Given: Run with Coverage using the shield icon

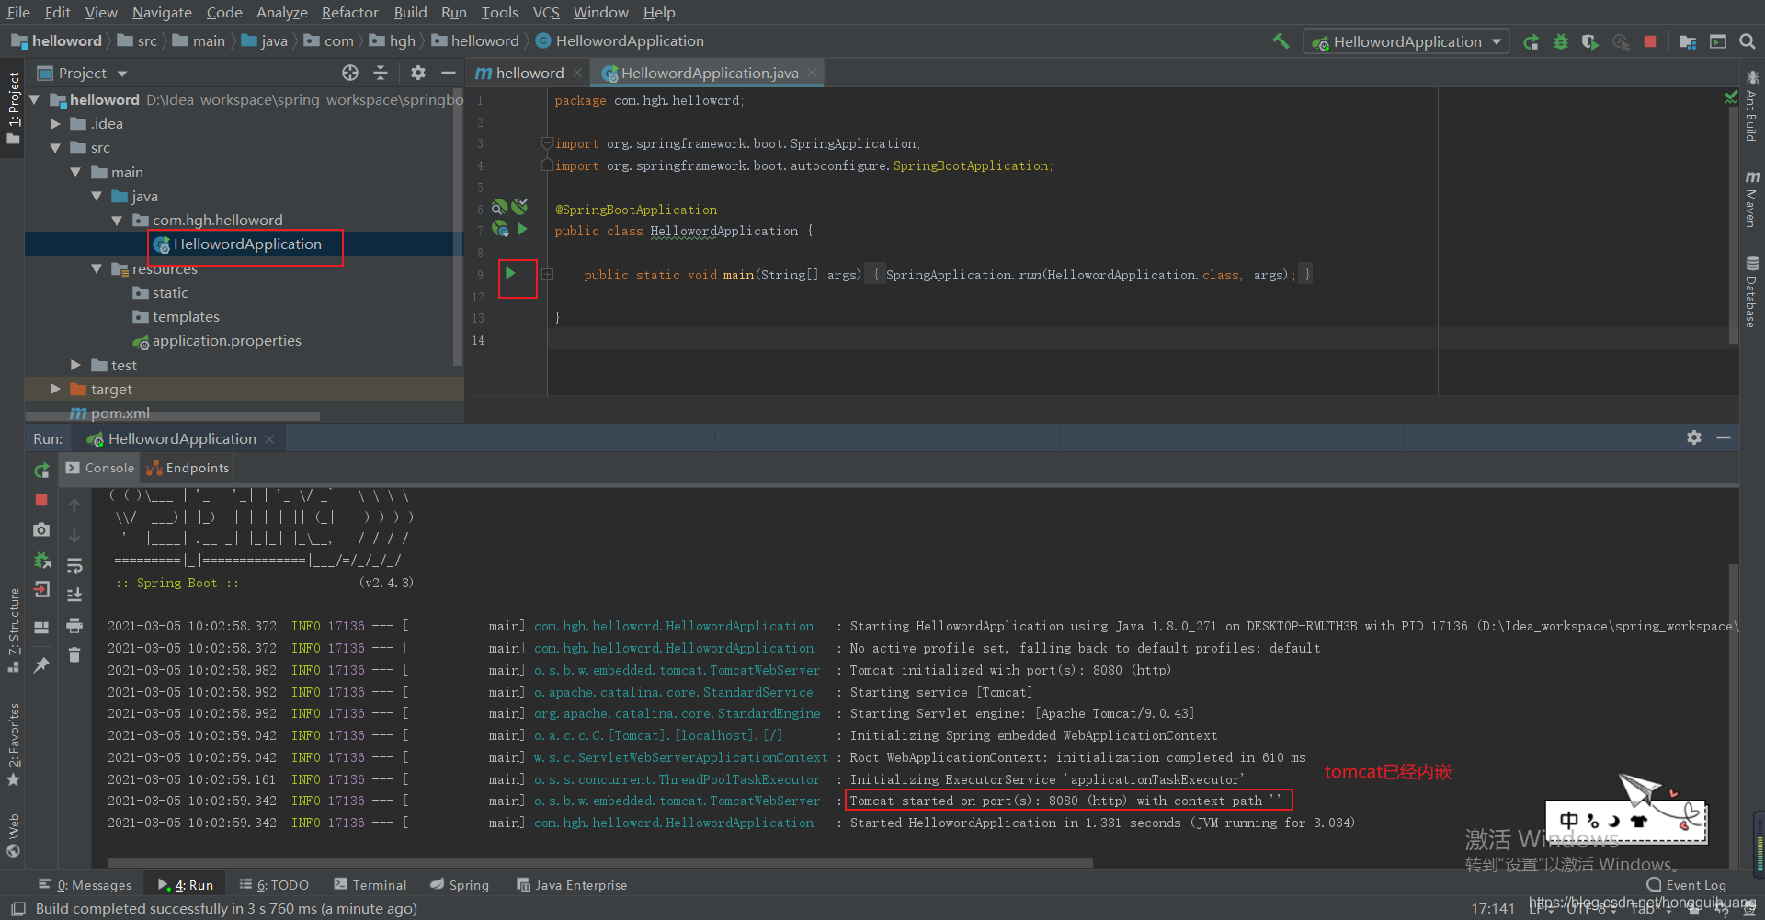Looking at the screenshot, I should pyautogui.click(x=1590, y=42).
